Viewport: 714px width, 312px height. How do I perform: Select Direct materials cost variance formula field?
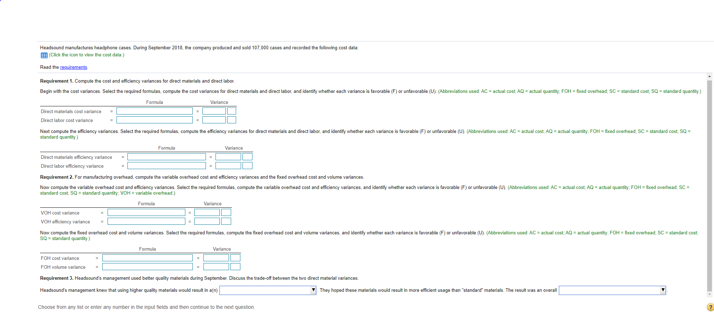154,111
